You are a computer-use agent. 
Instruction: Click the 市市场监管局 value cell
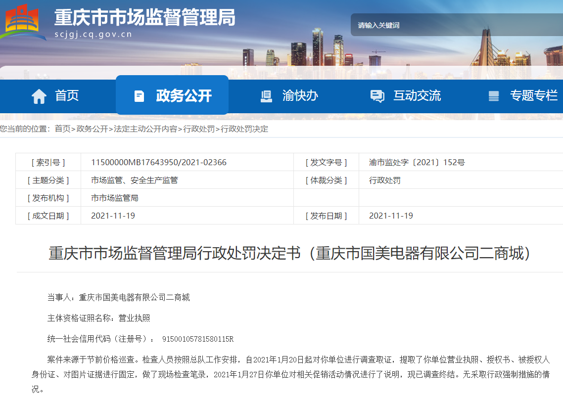(187, 198)
